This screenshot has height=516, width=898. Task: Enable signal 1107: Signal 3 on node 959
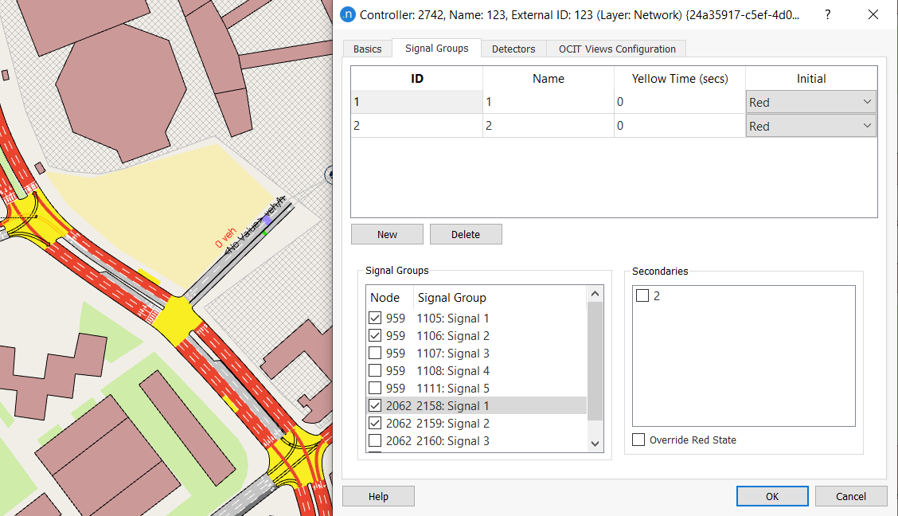pos(375,353)
